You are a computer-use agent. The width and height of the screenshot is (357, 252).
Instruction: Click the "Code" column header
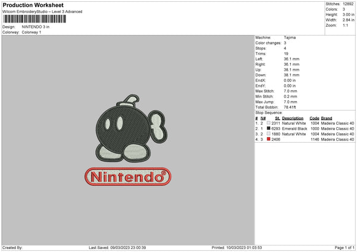314,118
